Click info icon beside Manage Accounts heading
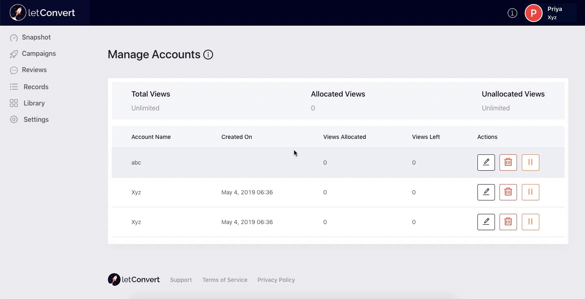The image size is (585, 299). [x=208, y=55]
